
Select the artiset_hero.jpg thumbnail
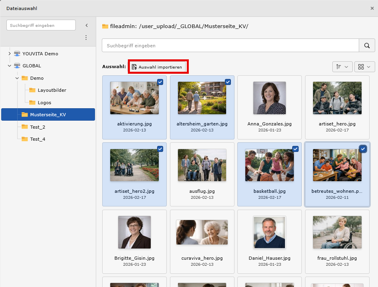pyautogui.click(x=337, y=98)
